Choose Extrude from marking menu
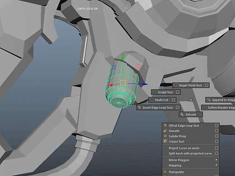Screen dimensions: 235x176 (191, 115)
